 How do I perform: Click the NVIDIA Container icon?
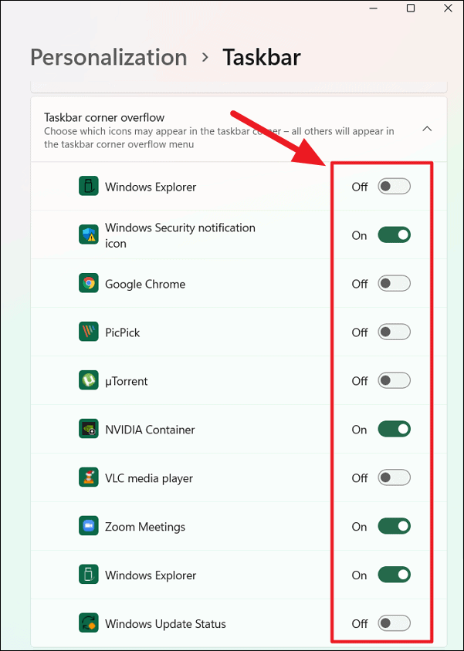point(89,429)
